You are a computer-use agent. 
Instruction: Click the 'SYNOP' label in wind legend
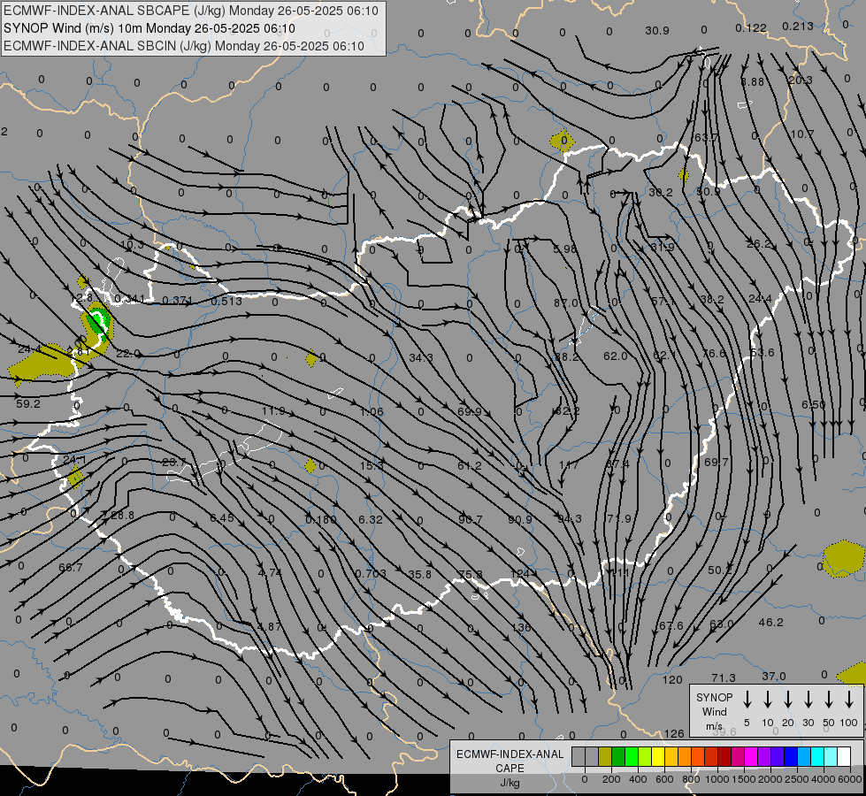pyautogui.click(x=714, y=697)
